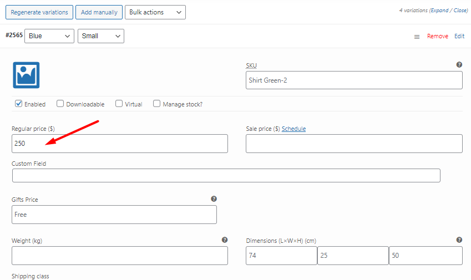Viewport: 471px width, 280px height.
Task: Click the Edit link for the variation
Action: [459, 36]
